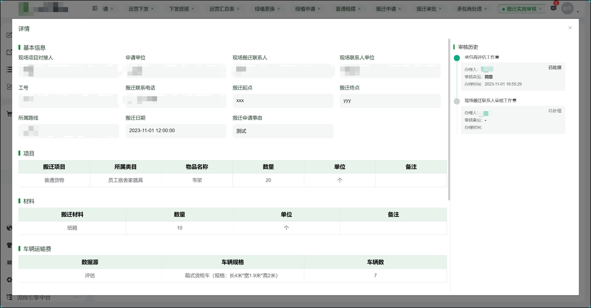Viewport: 591px width, 308px height.
Task: Click the shirt icon in left sidebar
Action: [x=9, y=245]
